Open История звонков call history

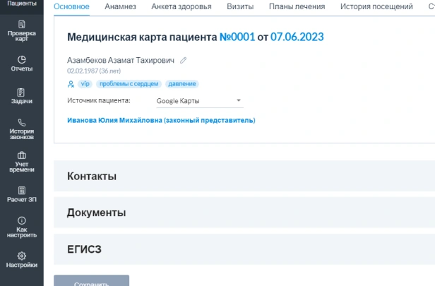tap(21, 129)
